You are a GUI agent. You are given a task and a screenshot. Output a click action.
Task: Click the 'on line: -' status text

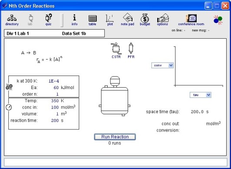click(x=178, y=30)
